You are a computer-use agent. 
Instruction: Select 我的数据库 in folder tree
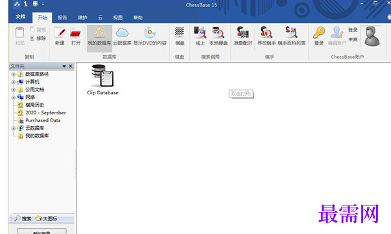pos(37,136)
